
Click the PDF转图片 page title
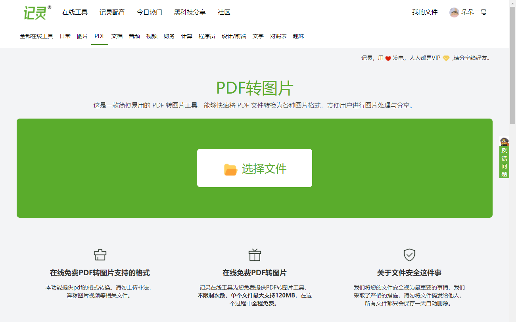255,88
